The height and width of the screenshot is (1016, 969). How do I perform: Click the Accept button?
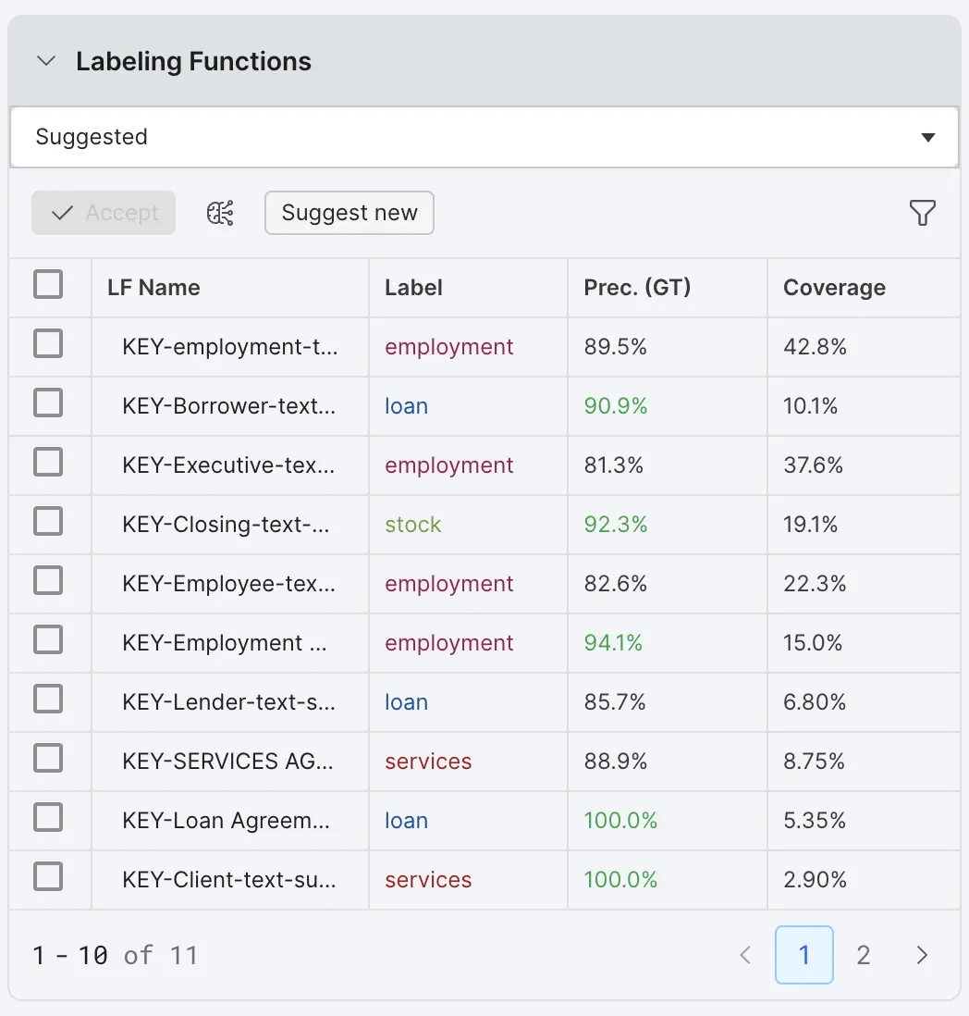tap(104, 213)
